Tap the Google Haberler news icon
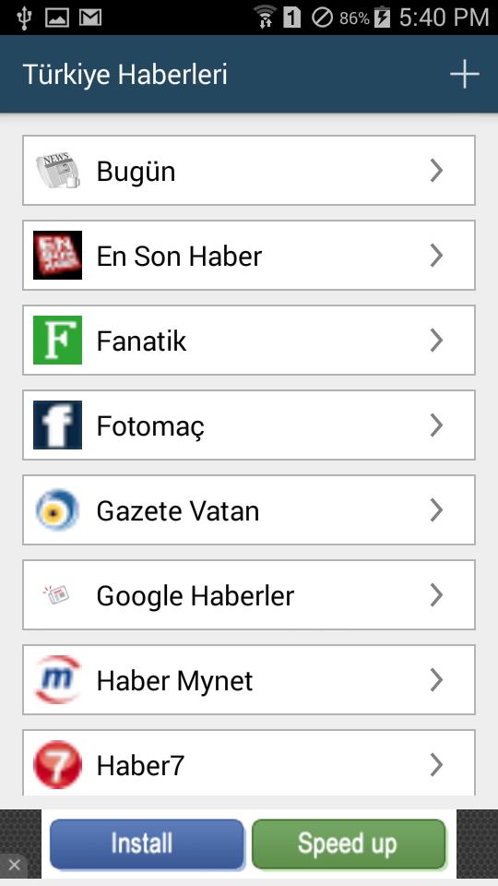The height and width of the screenshot is (886, 498). click(x=56, y=594)
